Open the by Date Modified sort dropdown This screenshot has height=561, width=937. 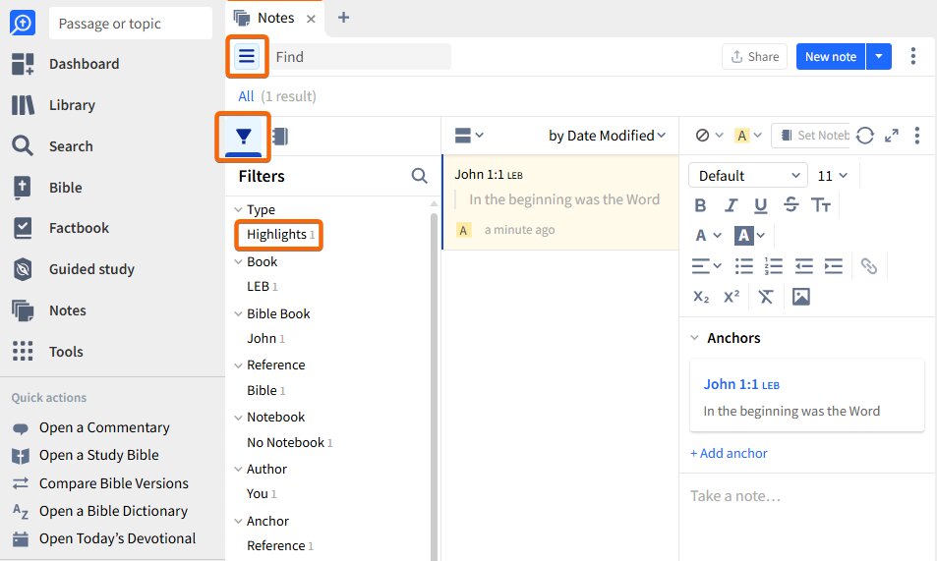607,136
